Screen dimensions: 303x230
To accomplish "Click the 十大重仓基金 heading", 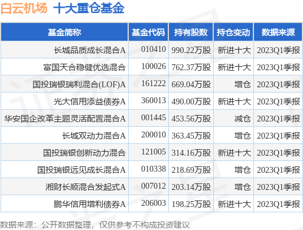I will 89,8.
